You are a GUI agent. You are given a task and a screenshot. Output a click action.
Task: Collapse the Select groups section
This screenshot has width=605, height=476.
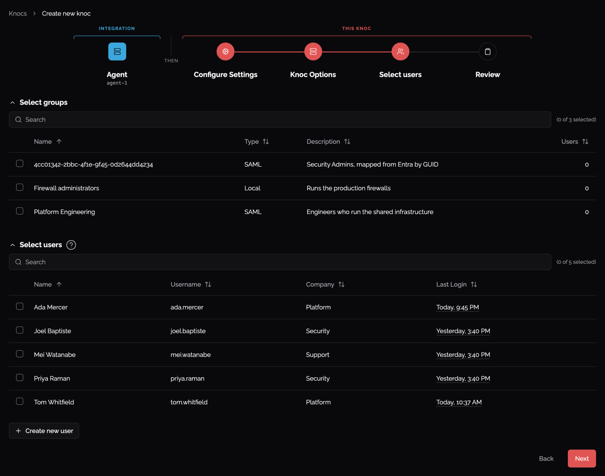point(13,103)
